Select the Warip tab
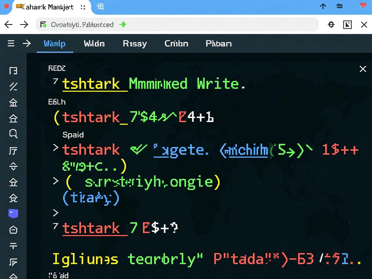372x279 pixels. [x=54, y=44]
